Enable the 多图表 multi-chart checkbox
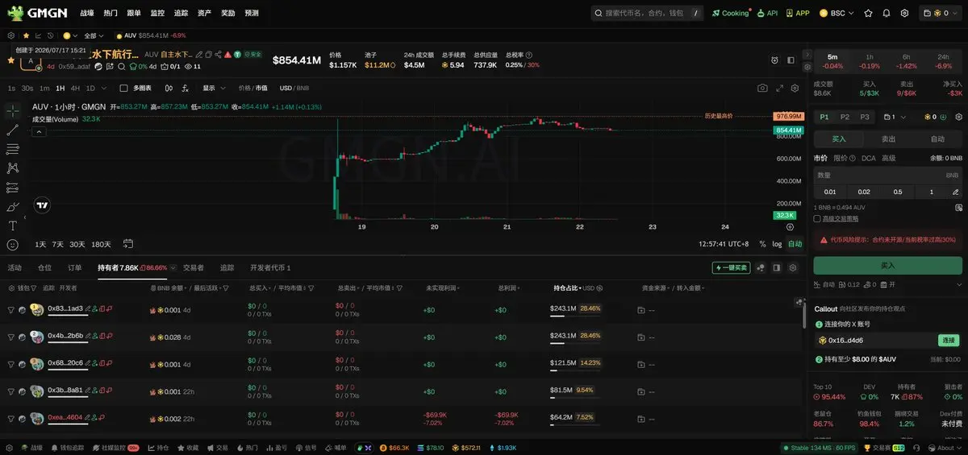Image resolution: width=968 pixels, height=455 pixels. [123, 88]
